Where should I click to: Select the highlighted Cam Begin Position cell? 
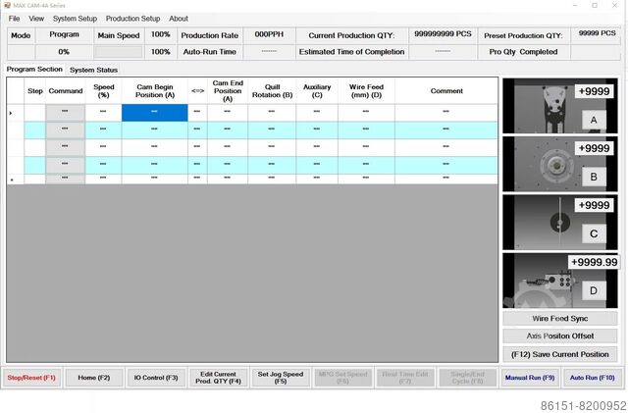click(154, 113)
